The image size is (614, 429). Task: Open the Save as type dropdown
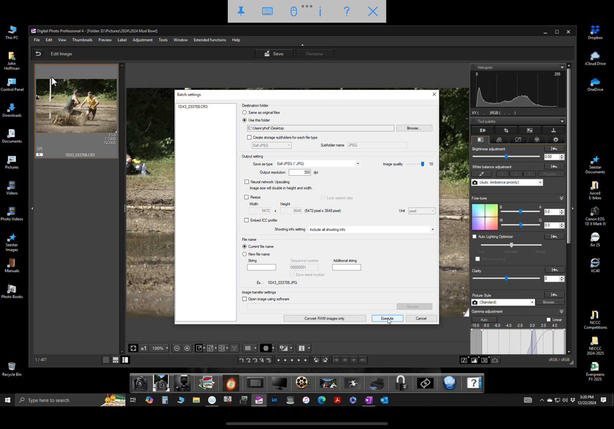coord(318,163)
